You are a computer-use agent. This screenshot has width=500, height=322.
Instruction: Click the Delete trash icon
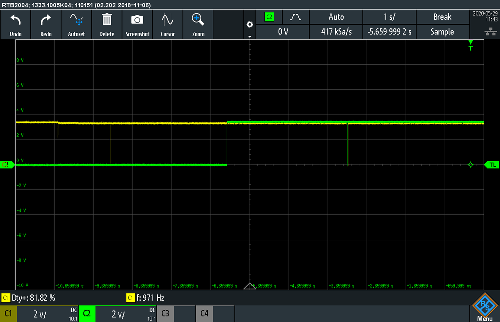pos(107,25)
